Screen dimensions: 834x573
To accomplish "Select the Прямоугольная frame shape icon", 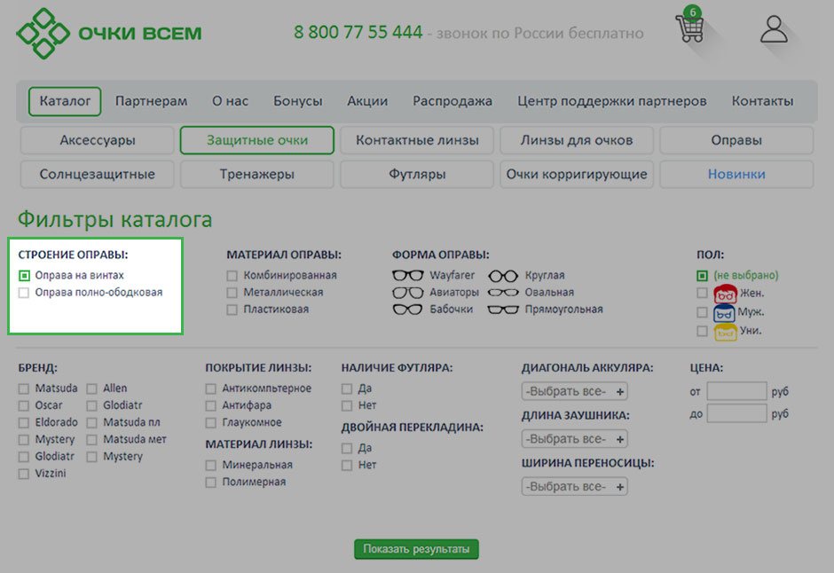I will 503,310.
